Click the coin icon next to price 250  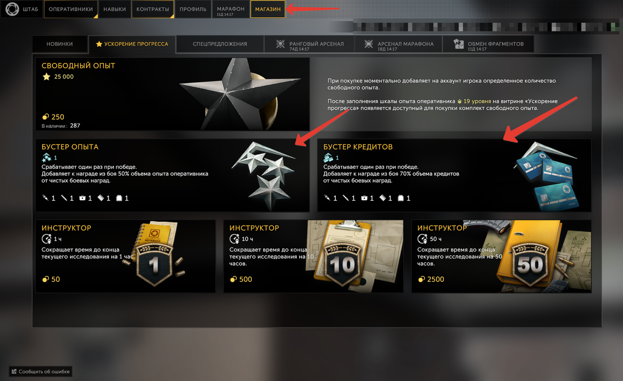pyautogui.click(x=45, y=117)
